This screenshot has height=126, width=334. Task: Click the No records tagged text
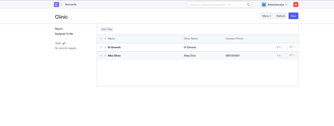(66, 48)
